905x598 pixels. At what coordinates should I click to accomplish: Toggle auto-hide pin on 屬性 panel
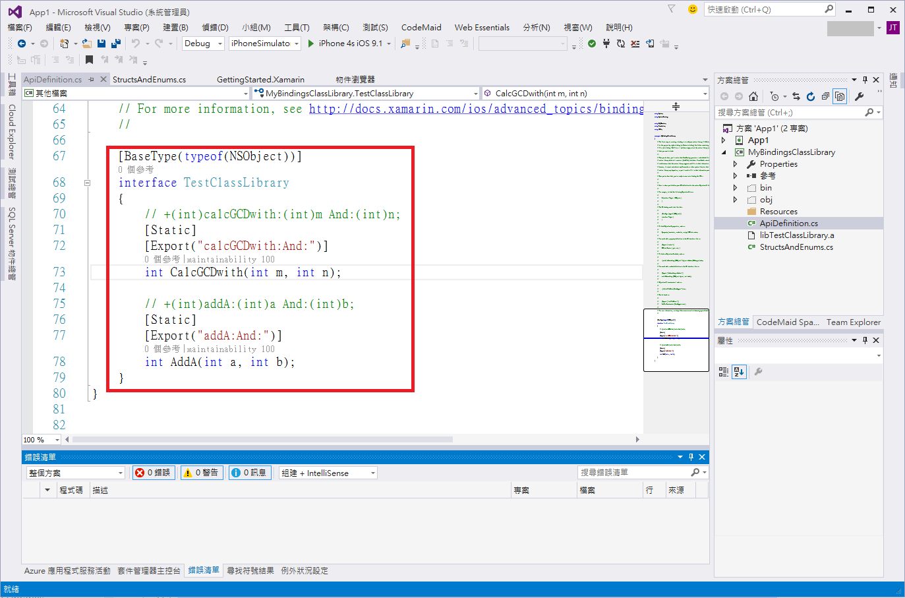point(865,340)
